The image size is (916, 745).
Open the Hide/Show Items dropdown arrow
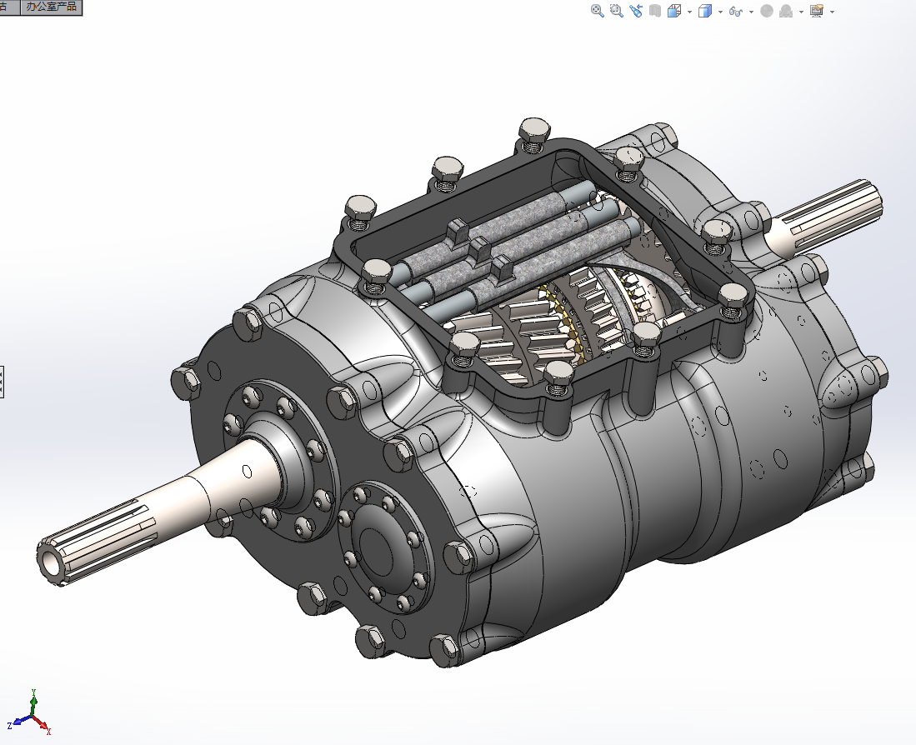click(751, 12)
